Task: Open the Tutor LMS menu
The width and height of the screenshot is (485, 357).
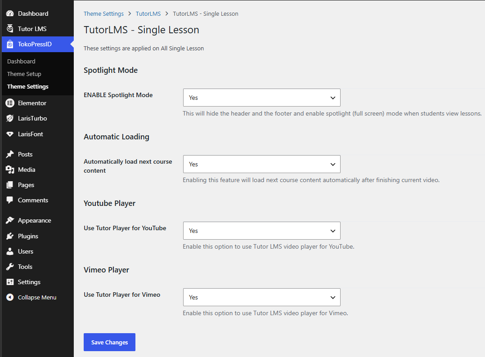Action: 32,29
